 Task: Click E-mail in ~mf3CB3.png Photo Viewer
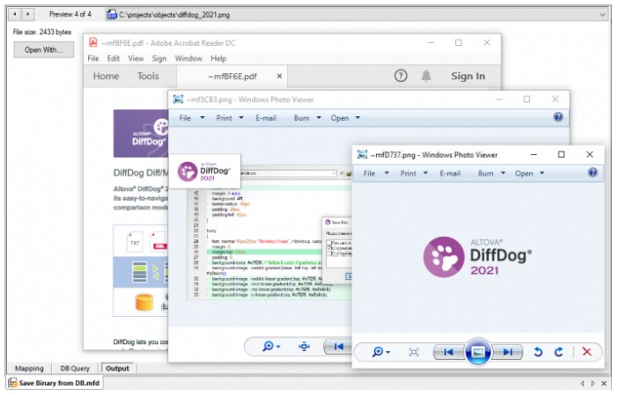tap(266, 118)
